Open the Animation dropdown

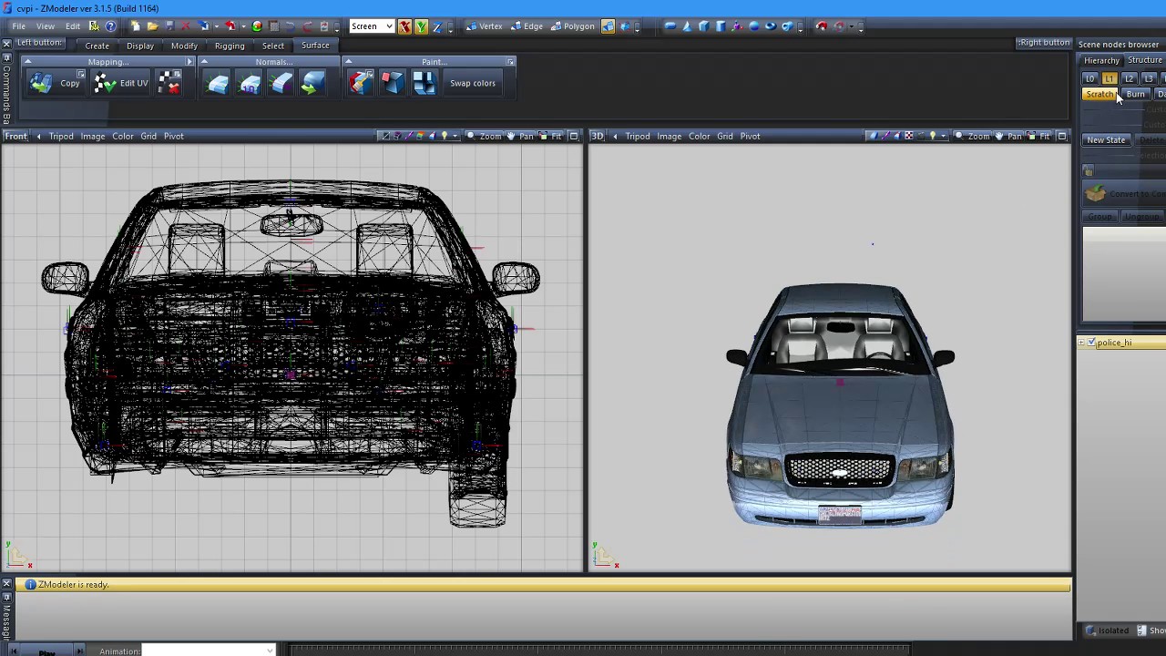click(269, 651)
